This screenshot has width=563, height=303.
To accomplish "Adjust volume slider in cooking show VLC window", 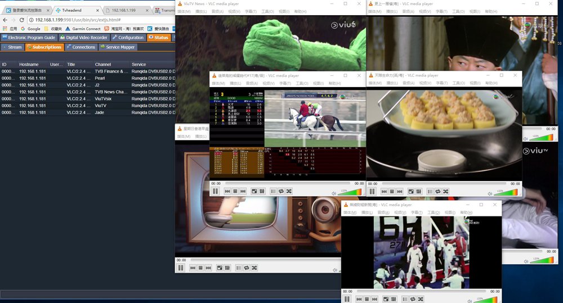I will [506, 193].
